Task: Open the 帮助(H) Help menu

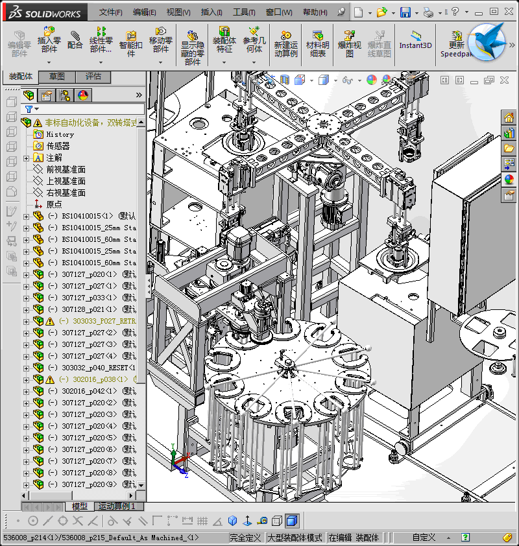Action: pyautogui.click(x=315, y=12)
